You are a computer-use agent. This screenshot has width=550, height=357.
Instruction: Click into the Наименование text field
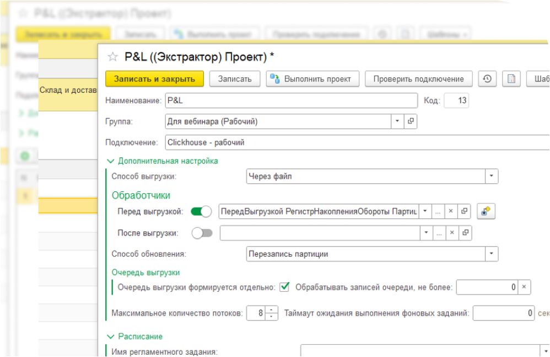pyautogui.click(x=291, y=100)
